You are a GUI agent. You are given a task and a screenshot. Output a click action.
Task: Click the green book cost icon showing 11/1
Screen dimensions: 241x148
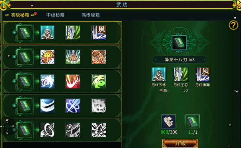click(192, 121)
